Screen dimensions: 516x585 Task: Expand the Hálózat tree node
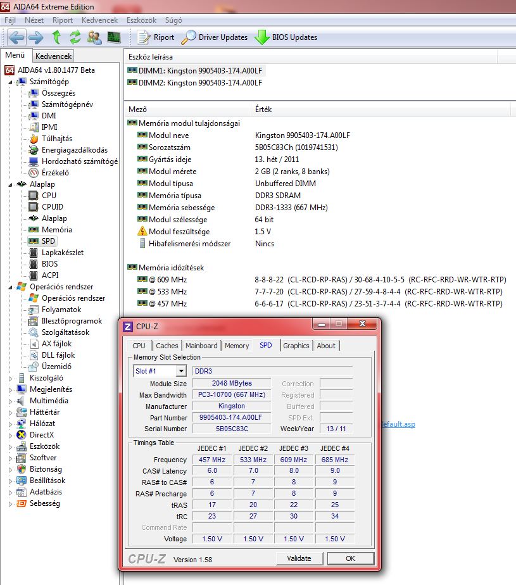pyautogui.click(x=11, y=424)
